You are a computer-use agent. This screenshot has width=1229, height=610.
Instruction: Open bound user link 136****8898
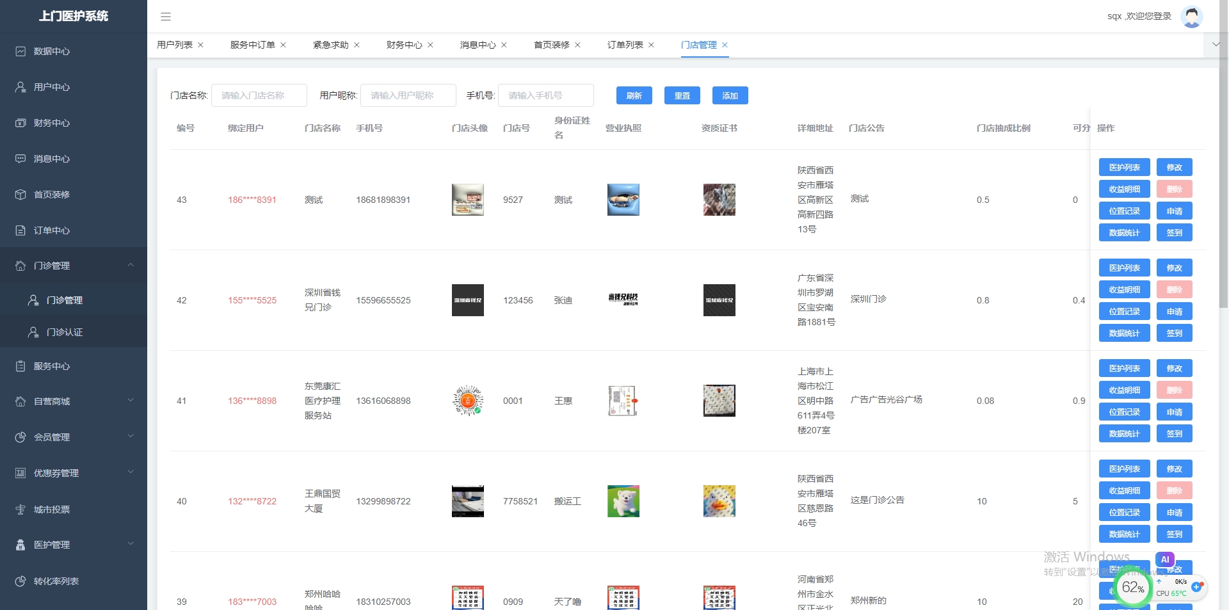click(x=252, y=401)
